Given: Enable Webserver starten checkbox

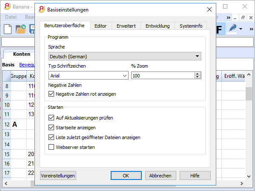Looking at the screenshot, I should pyautogui.click(x=51, y=147).
